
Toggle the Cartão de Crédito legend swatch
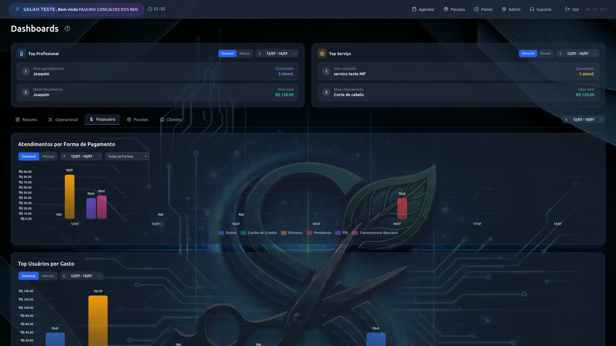click(x=244, y=233)
